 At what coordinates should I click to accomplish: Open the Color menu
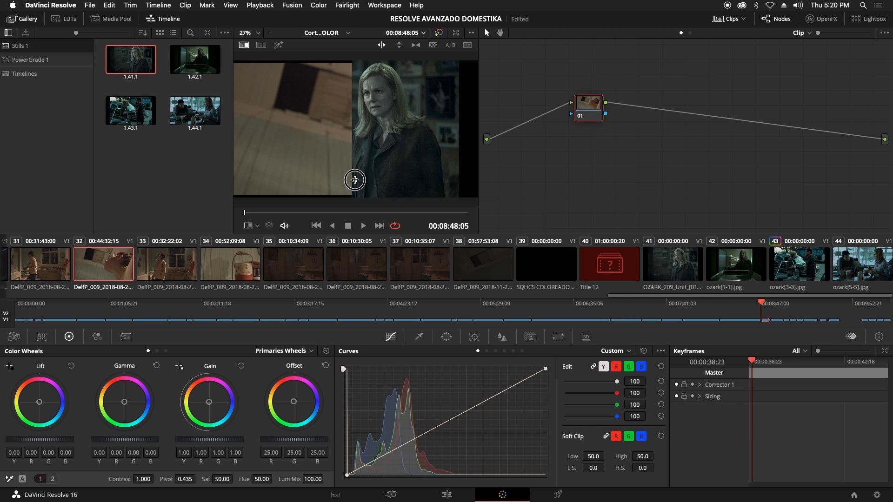pyautogui.click(x=318, y=5)
